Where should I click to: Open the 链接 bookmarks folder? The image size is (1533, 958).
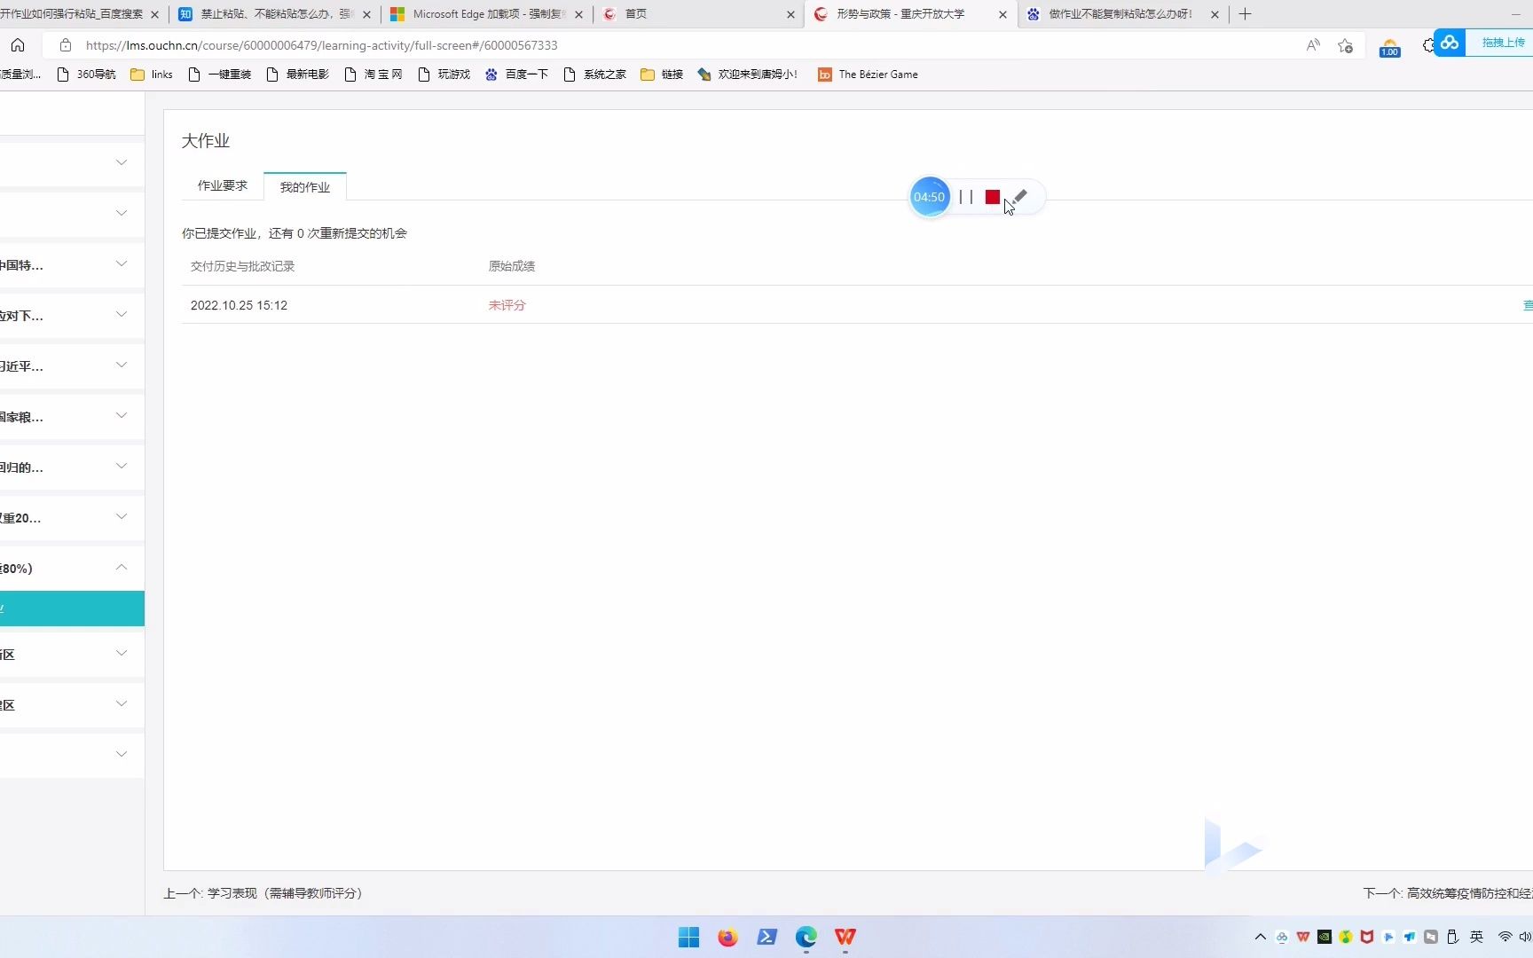662,75
